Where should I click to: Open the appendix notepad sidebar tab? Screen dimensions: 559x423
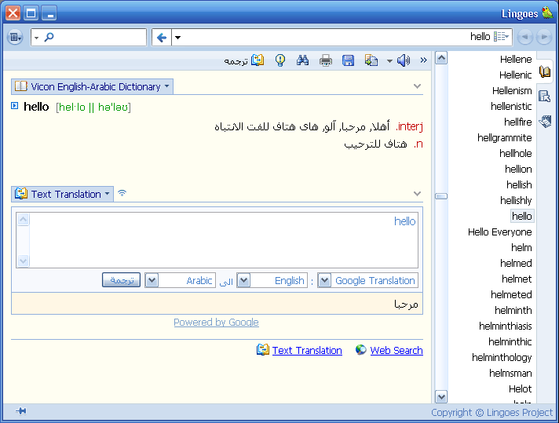pos(545,121)
